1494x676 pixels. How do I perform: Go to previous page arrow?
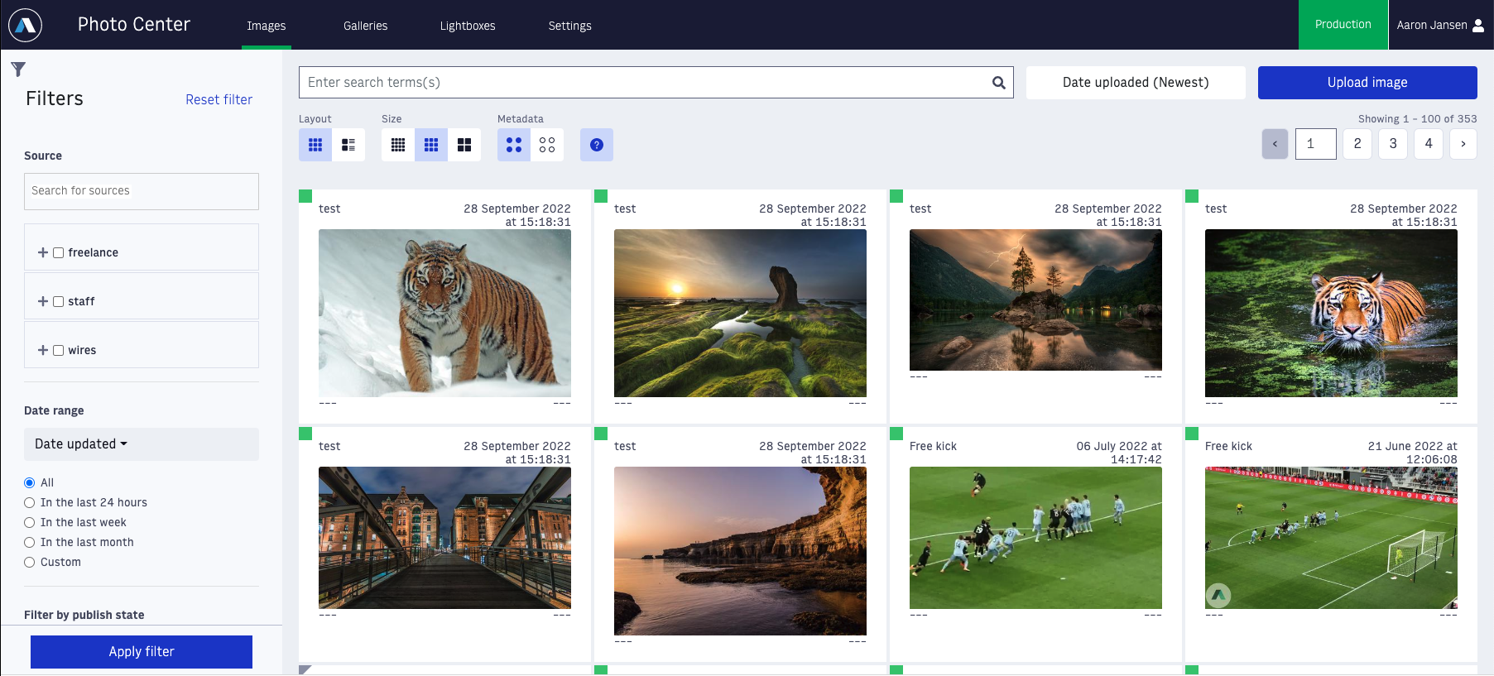1275,144
